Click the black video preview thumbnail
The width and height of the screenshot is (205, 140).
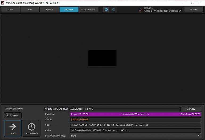tap(102, 58)
